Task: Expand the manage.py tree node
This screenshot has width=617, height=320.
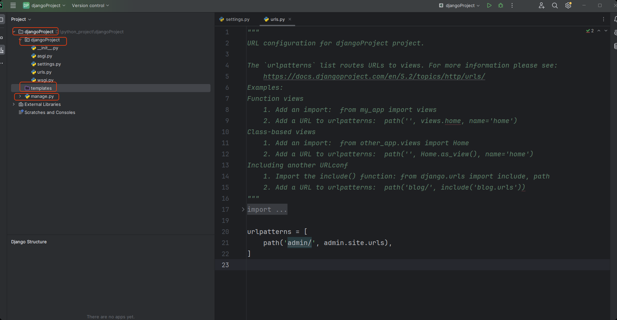Action: click(20, 96)
